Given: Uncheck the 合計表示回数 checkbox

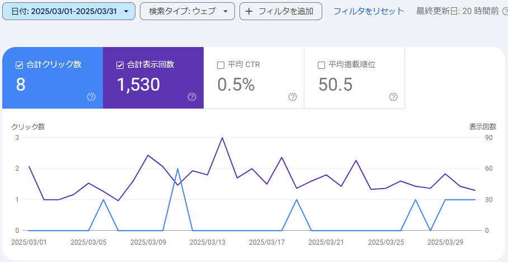Looking at the screenshot, I should point(120,65).
